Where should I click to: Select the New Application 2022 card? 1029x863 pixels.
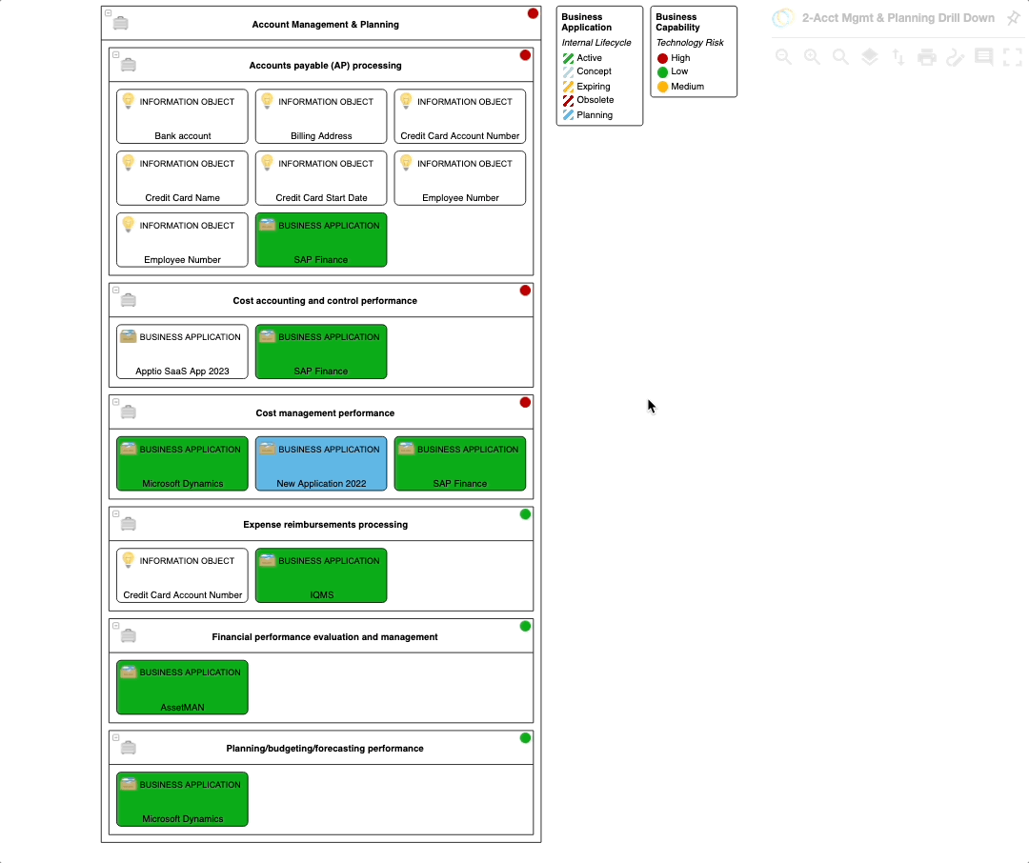point(321,463)
